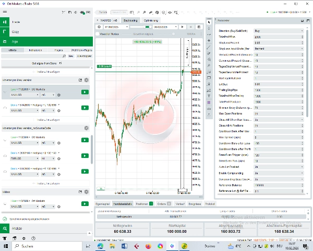Click the Neu button
313x251 pixels.
point(71,56)
